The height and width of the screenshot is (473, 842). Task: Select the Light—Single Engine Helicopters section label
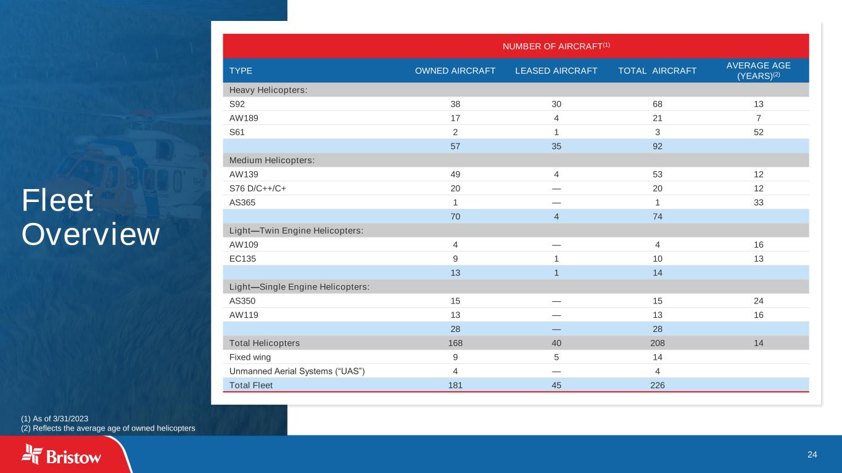point(299,287)
